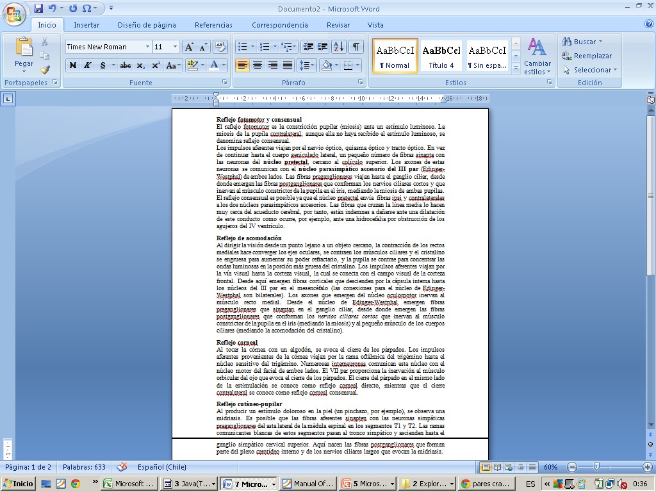Open the Diseño de página tab
656x492 pixels.
[x=147, y=25]
